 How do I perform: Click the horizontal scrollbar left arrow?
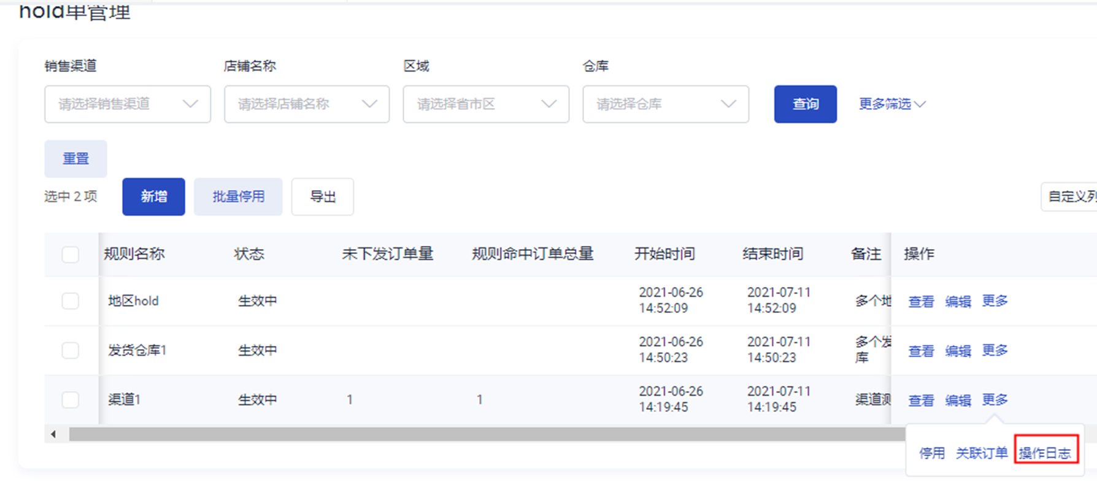[x=53, y=434]
